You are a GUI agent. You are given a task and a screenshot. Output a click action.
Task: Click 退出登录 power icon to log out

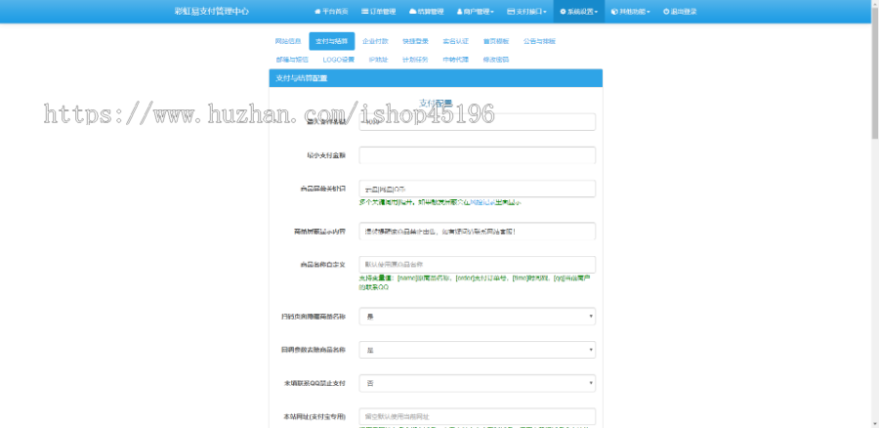(680, 11)
